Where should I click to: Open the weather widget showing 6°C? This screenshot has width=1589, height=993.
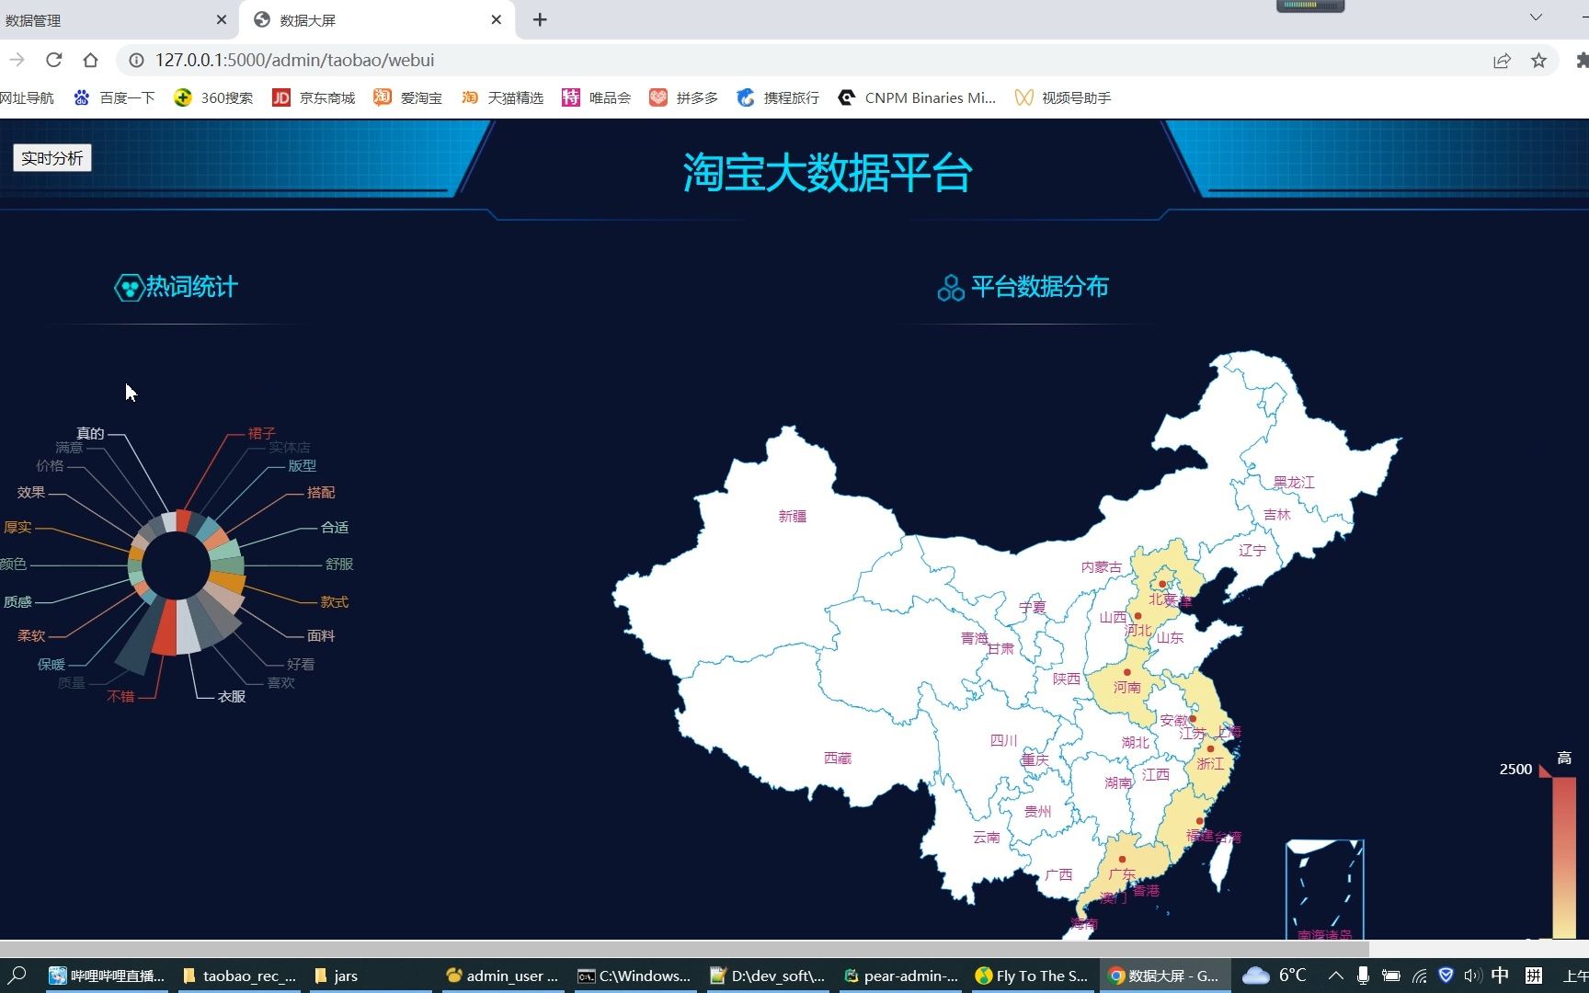click(1275, 976)
